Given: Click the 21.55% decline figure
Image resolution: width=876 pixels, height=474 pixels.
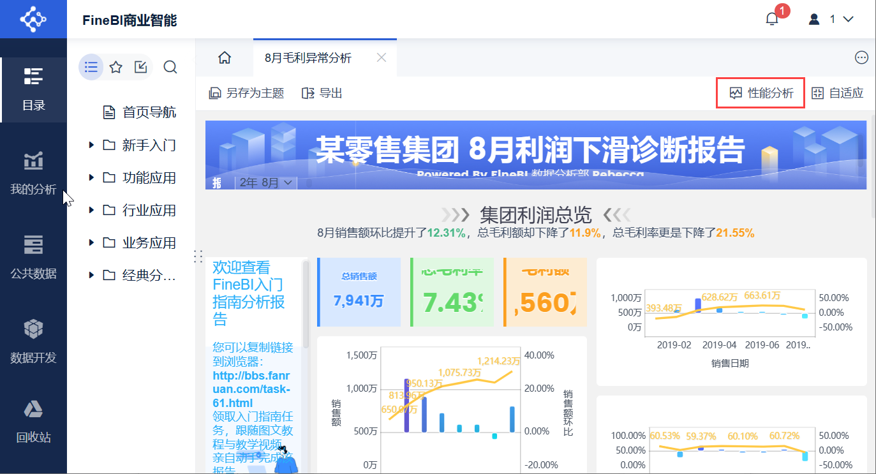Looking at the screenshot, I should click(x=735, y=233).
